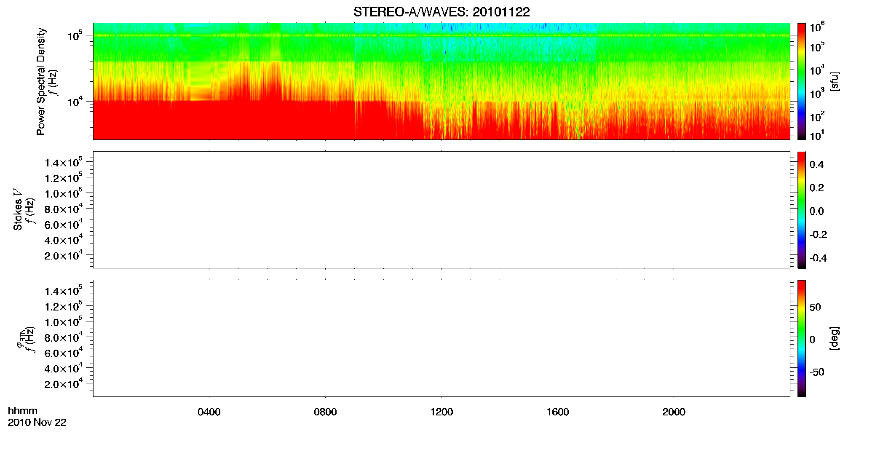Click the STEREO-A/WAVES: 20101122 plot title
This screenshot has height=455, width=883.
pos(441,12)
